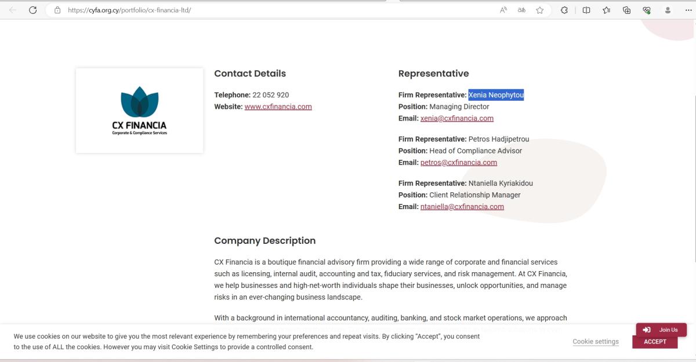Viewport: 696px width, 362px height.
Task: Click the Join Us button
Action: [x=661, y=330]
